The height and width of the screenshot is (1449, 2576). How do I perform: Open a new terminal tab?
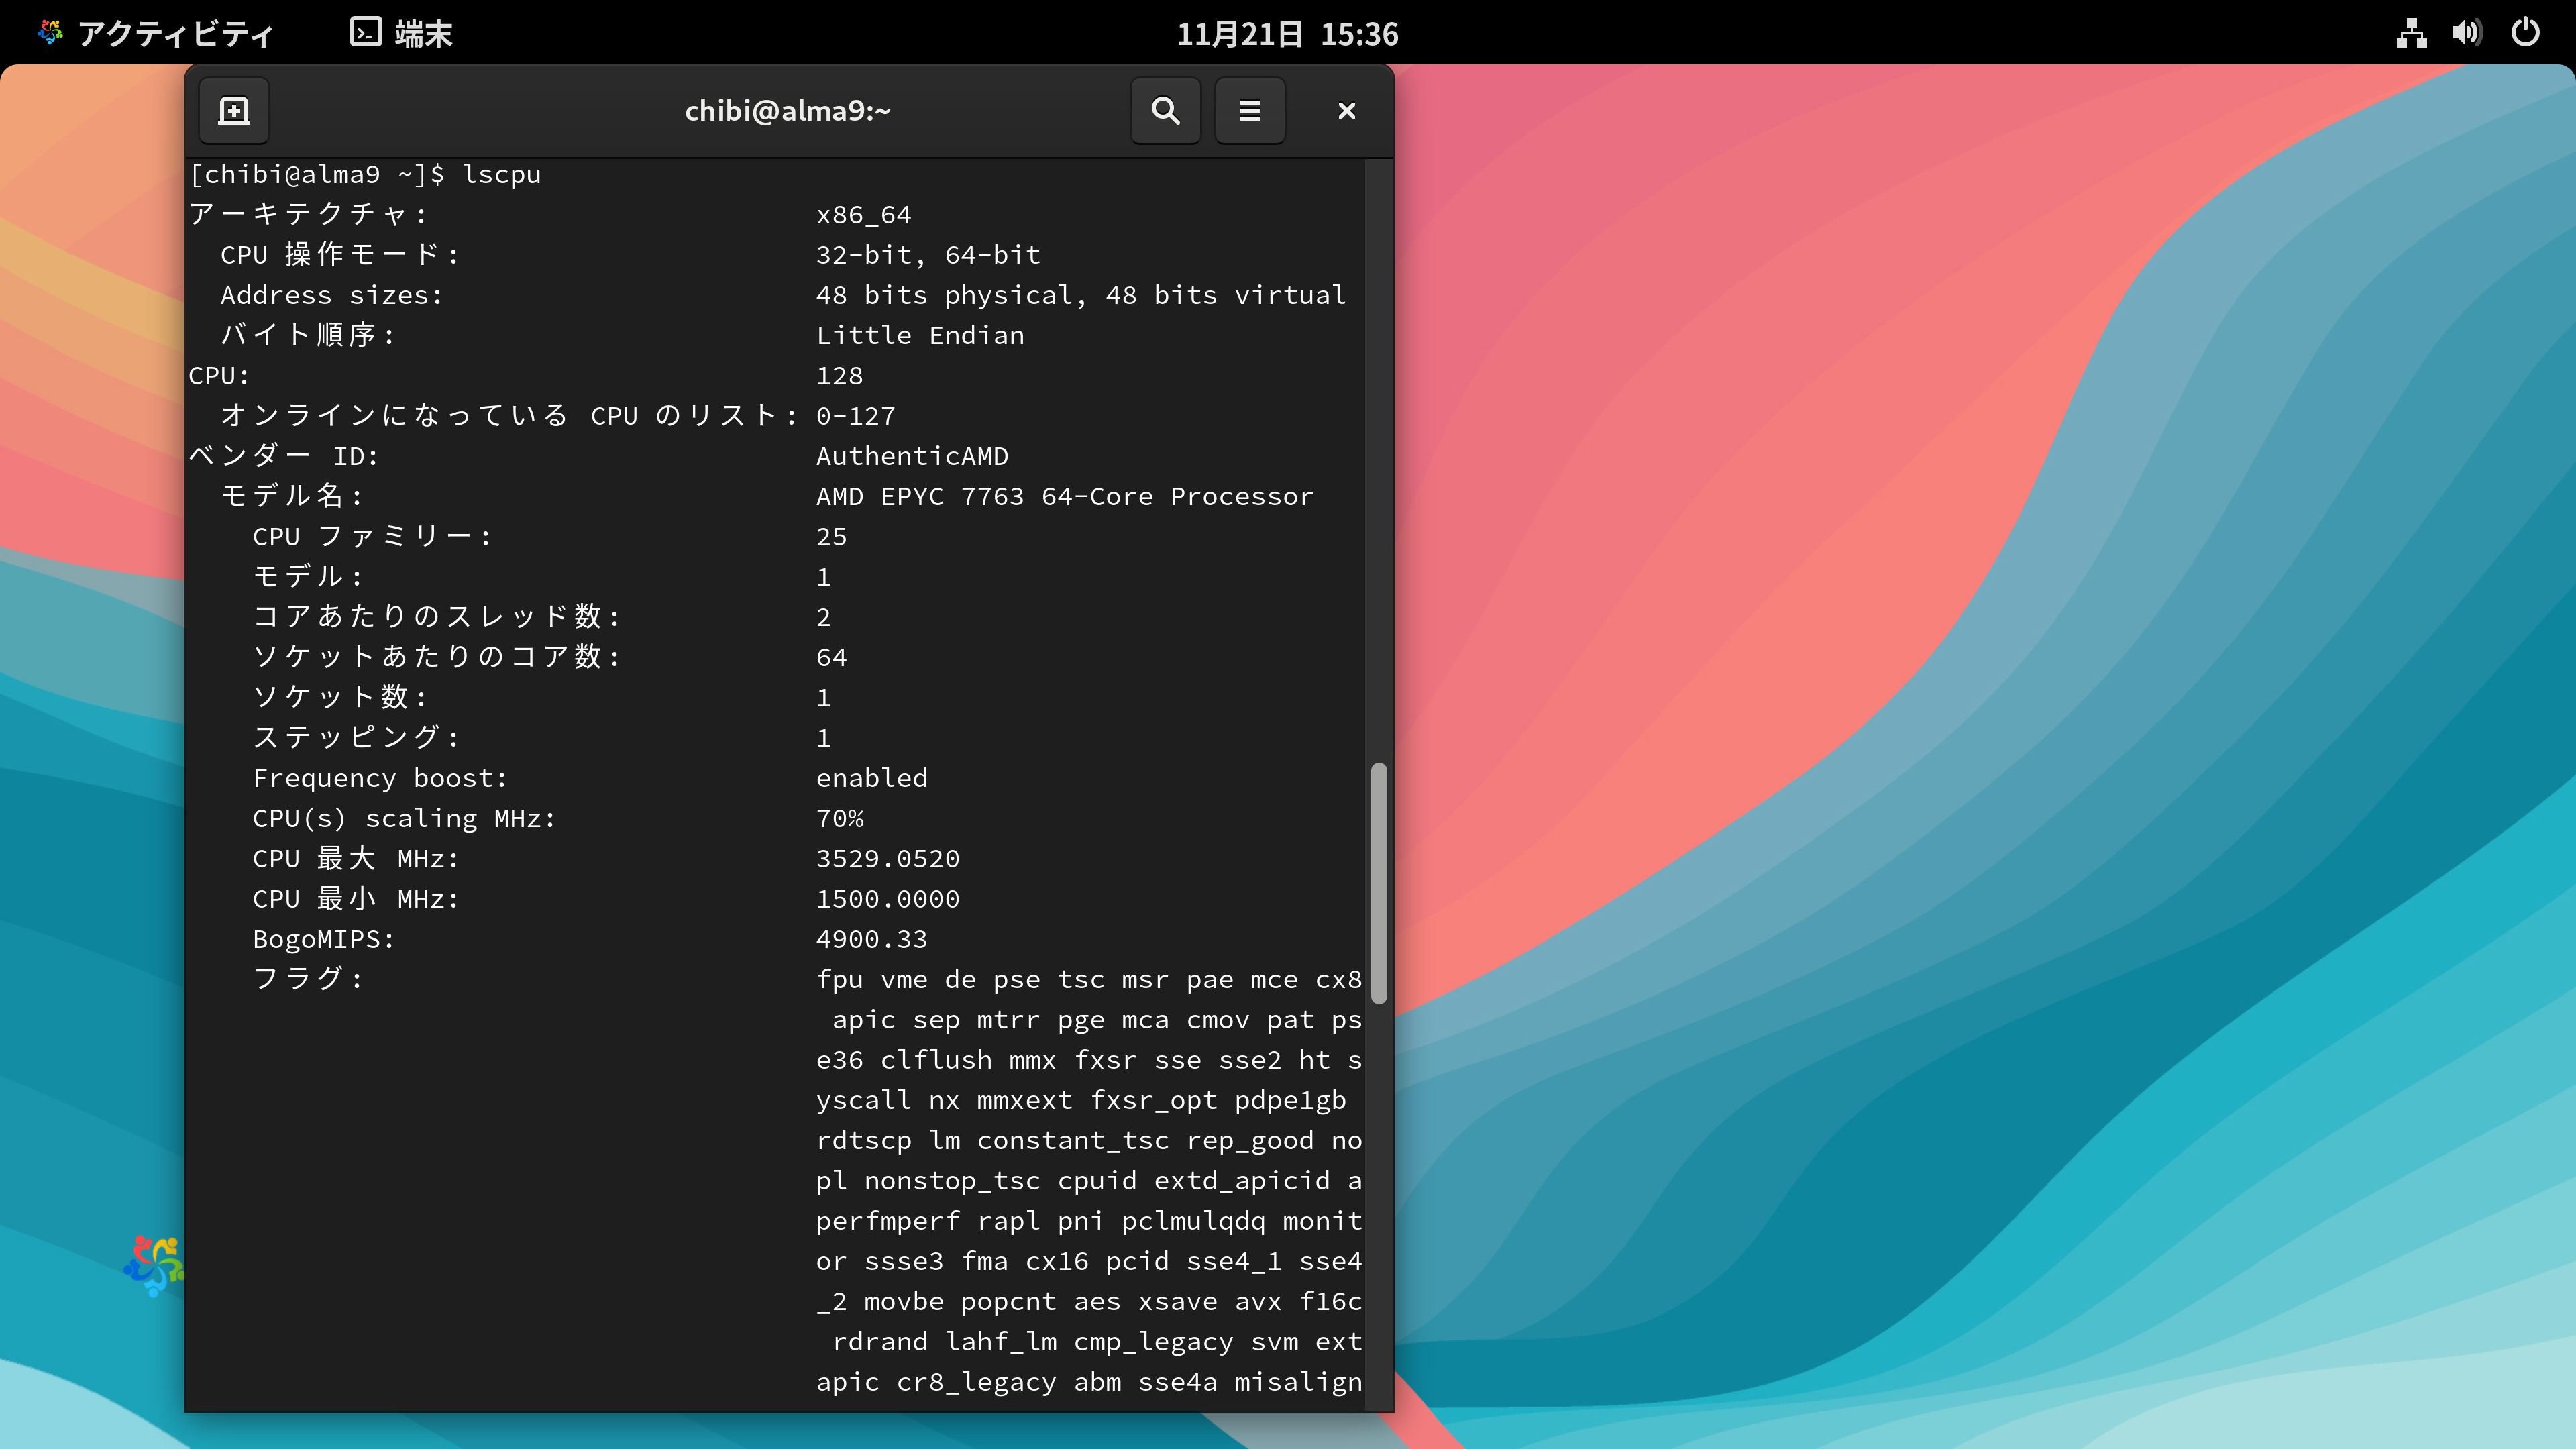pos(233,111)
